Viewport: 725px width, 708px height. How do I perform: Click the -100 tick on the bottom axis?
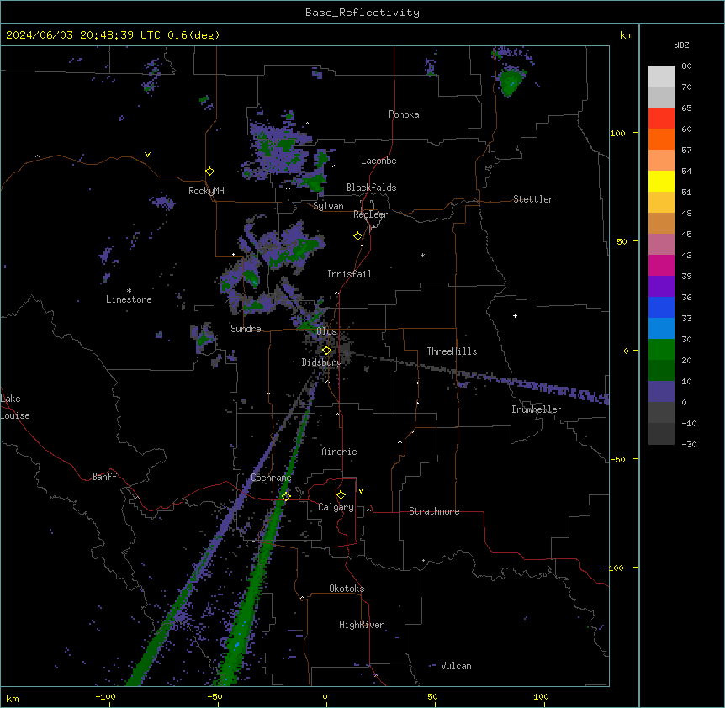coord(105,696)
